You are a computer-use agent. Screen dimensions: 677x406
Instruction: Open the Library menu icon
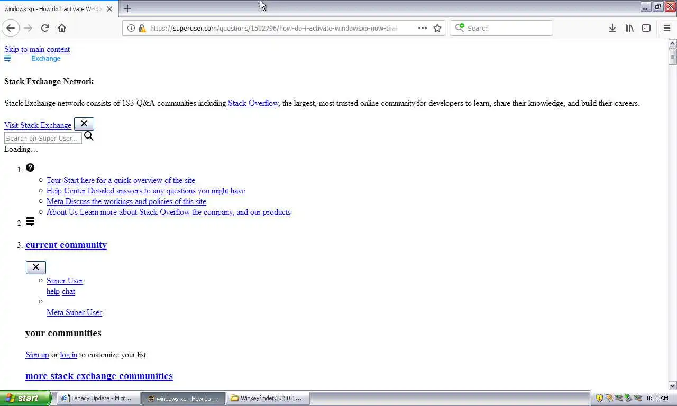(629, 28)
